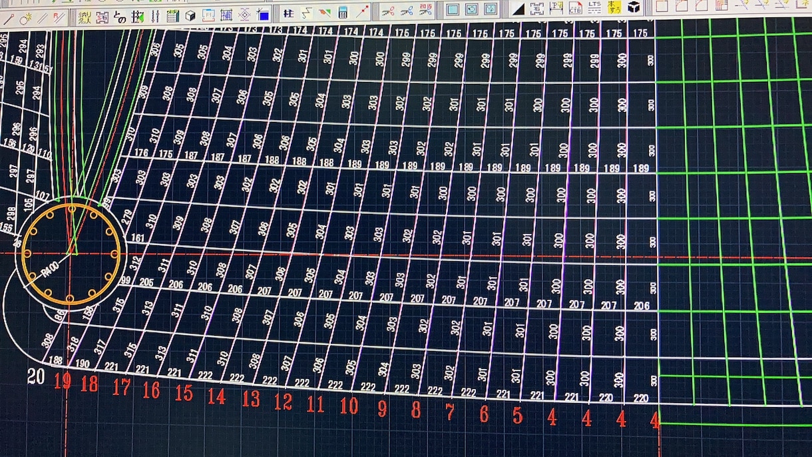This screenshot has height=457, width=812.
Task: Click the red and green triangle icon
Action: 324,13
